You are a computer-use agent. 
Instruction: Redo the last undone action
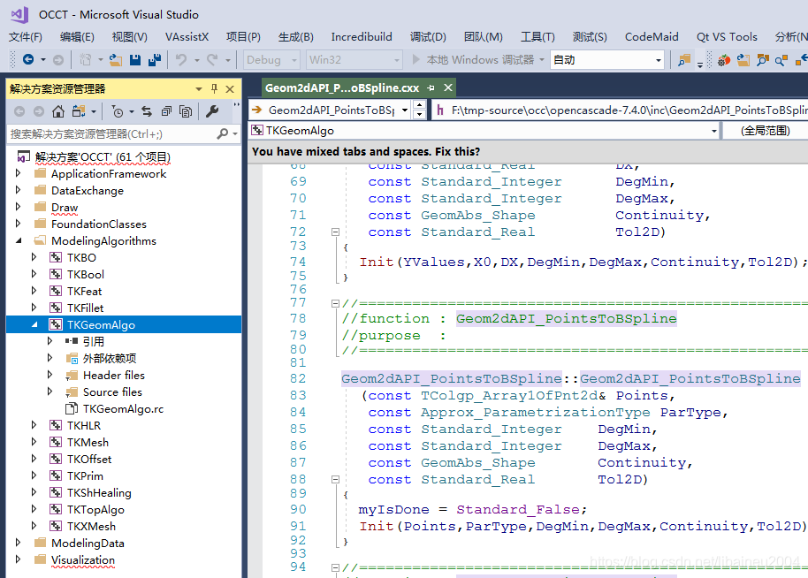coord(212,60)
